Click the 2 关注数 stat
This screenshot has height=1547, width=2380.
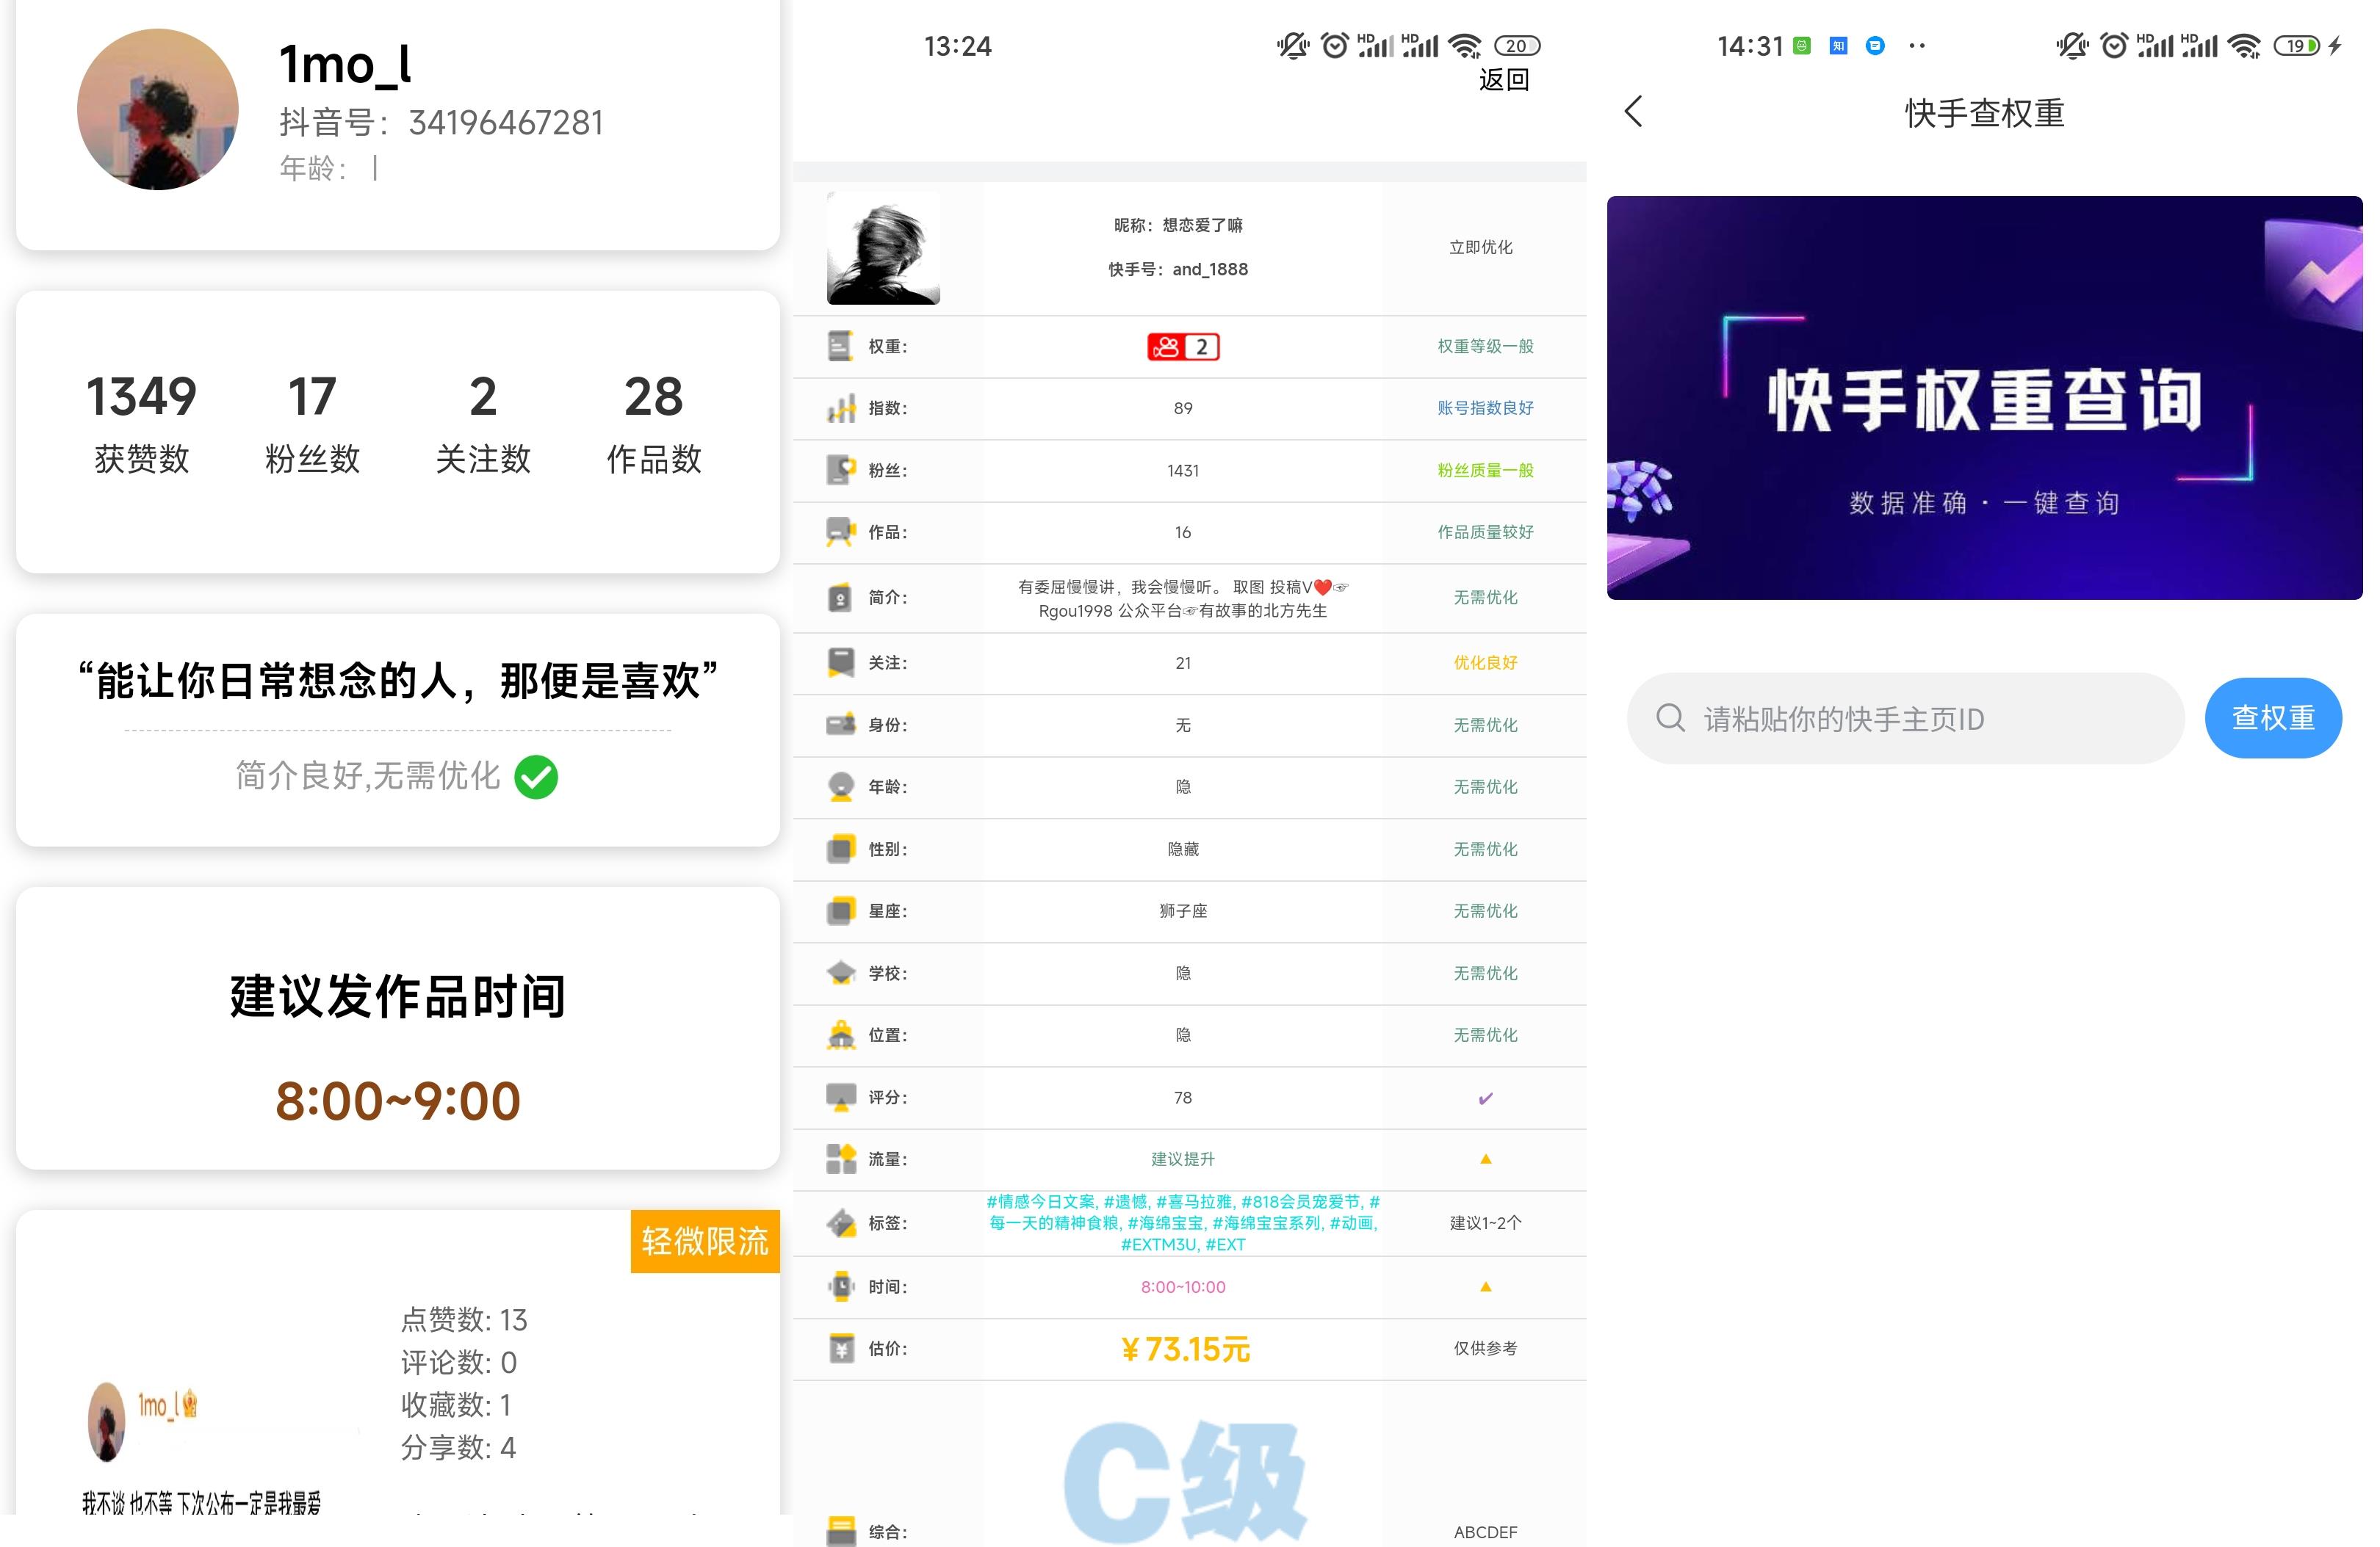pyautogui.click(x=483, y=424)
